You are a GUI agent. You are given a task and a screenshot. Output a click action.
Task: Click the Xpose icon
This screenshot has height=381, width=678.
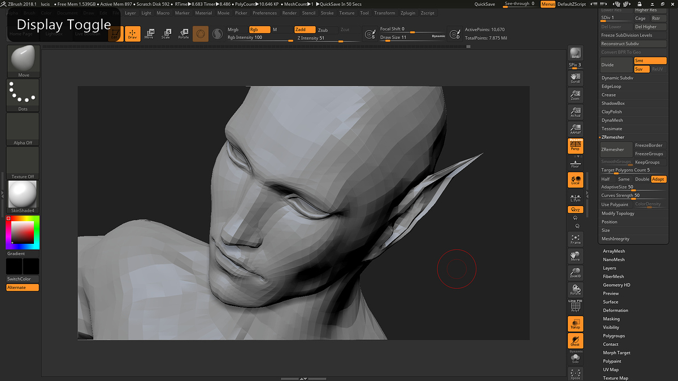[575, 374]
